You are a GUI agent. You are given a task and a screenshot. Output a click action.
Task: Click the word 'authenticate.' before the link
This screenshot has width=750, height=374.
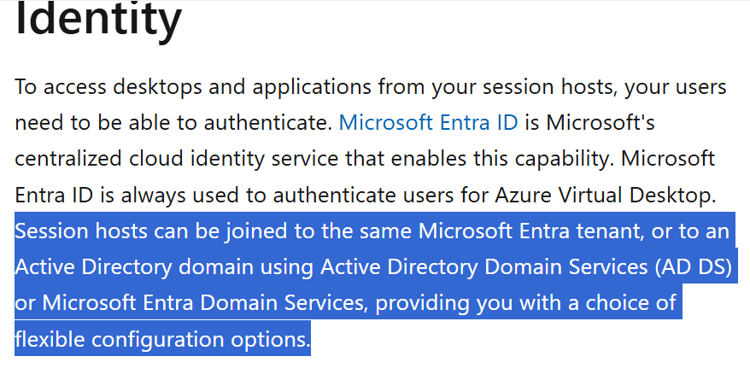[x=268, y=124]
